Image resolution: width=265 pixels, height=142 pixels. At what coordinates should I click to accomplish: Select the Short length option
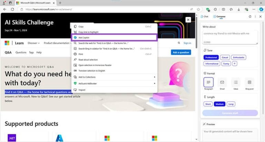(208, 104)
